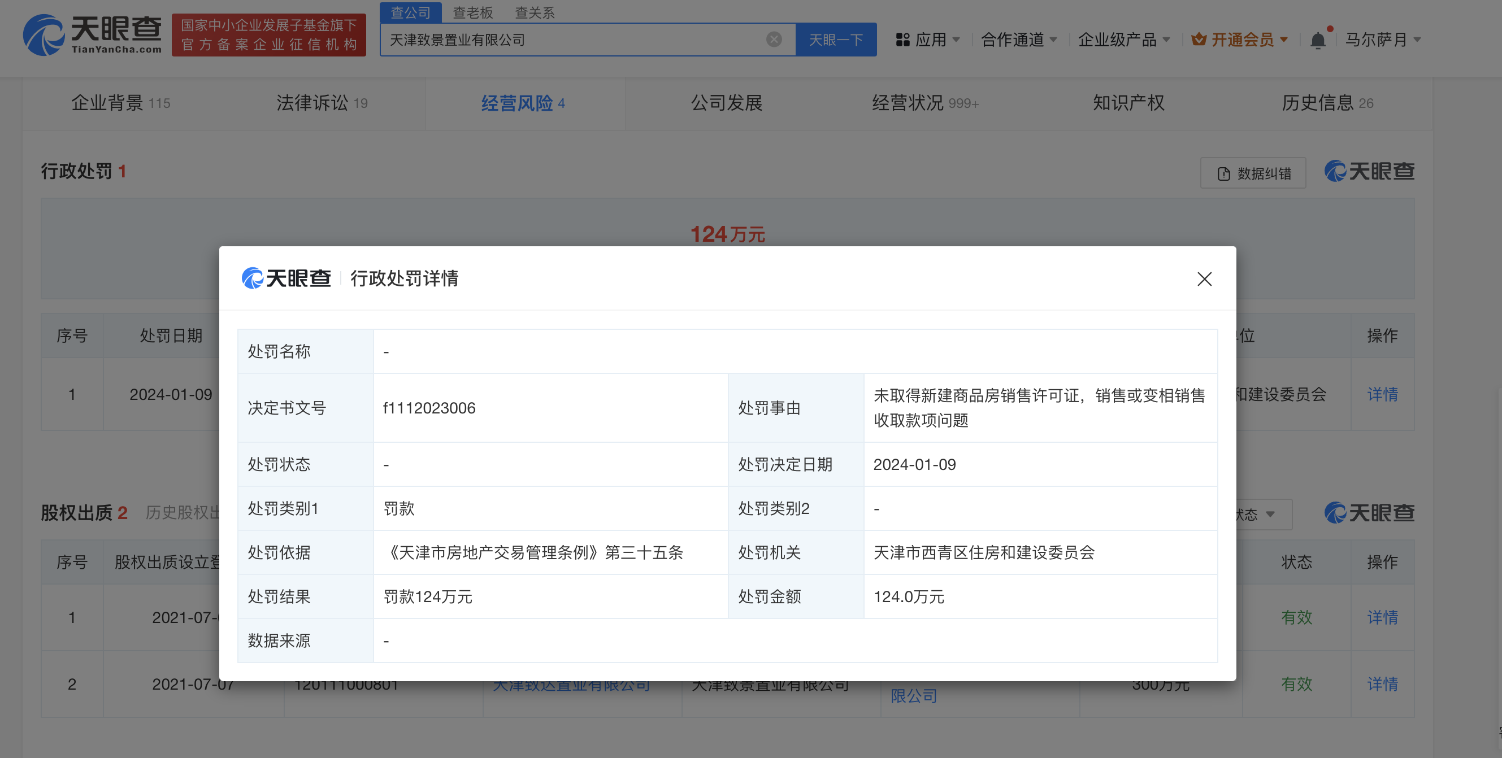Expand the 应用 dropdown menu
Viewport: 1502px width, 758px height.
click(938, 40)
